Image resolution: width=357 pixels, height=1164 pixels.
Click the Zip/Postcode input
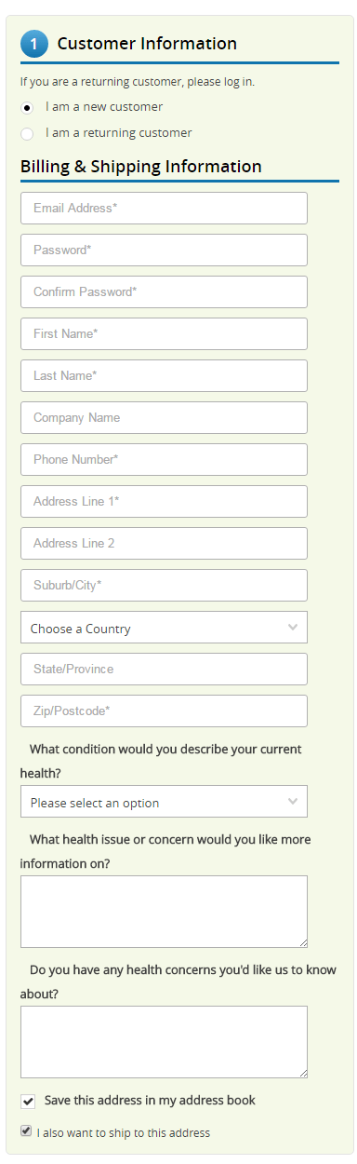tap(164, 711)
